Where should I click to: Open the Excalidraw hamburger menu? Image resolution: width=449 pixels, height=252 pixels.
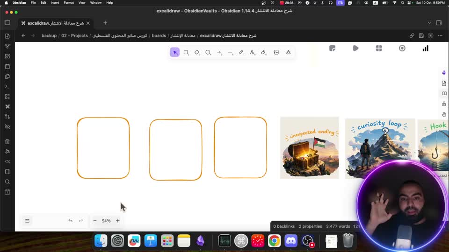27,221
